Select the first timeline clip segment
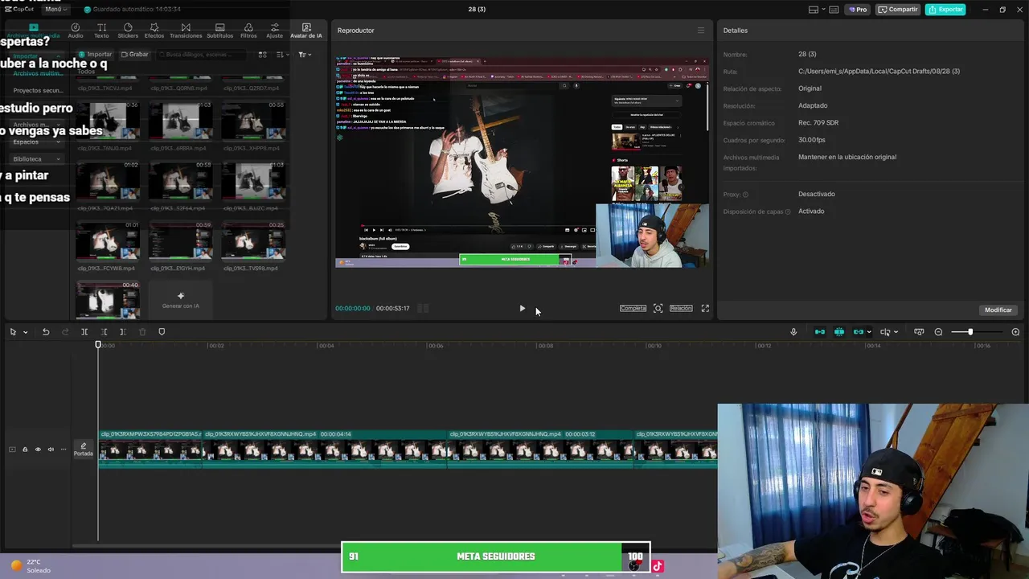This screenshot has height=579, width=1029. [x=150, y=448]
